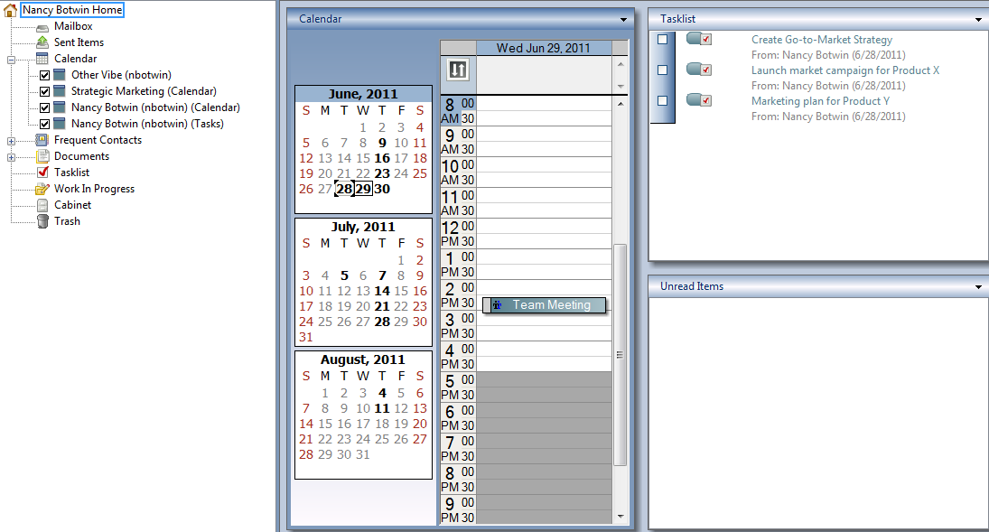Screen dimensions: 989x532
Task: Click the all-day events toggle icon in calendar
Action: pyautogui.click(x=458, y=70)
